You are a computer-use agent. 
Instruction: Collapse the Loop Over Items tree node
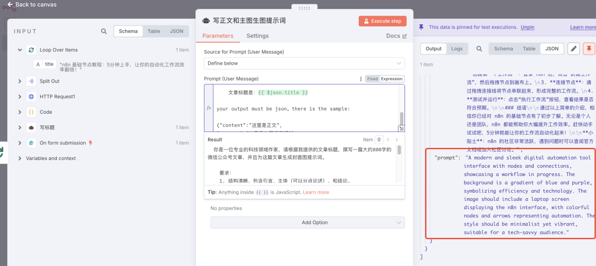[x=19, y=50]
